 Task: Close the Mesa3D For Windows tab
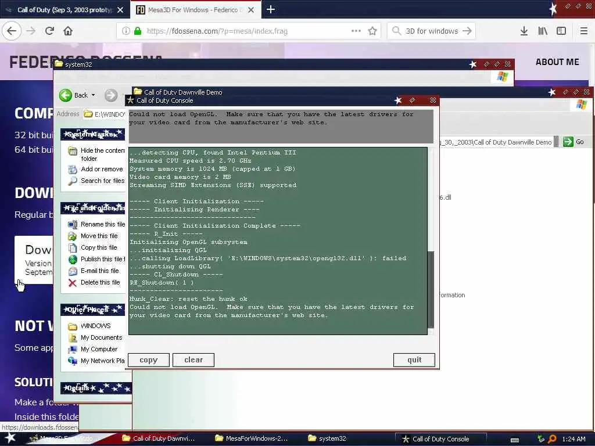(251, 10)
